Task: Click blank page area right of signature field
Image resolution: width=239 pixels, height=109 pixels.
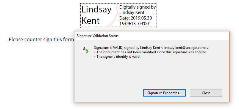Action: click(x=195, y=15)
